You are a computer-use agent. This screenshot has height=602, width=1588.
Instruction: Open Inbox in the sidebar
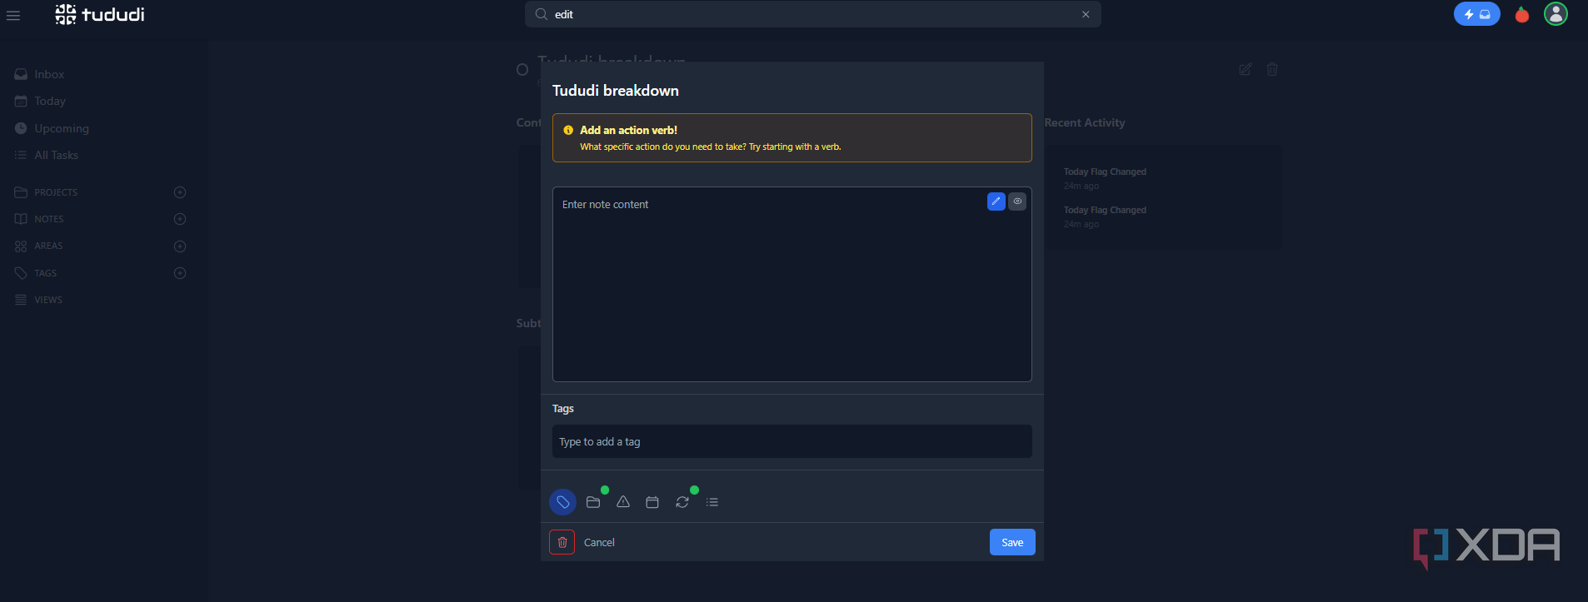tap(39, 74)
